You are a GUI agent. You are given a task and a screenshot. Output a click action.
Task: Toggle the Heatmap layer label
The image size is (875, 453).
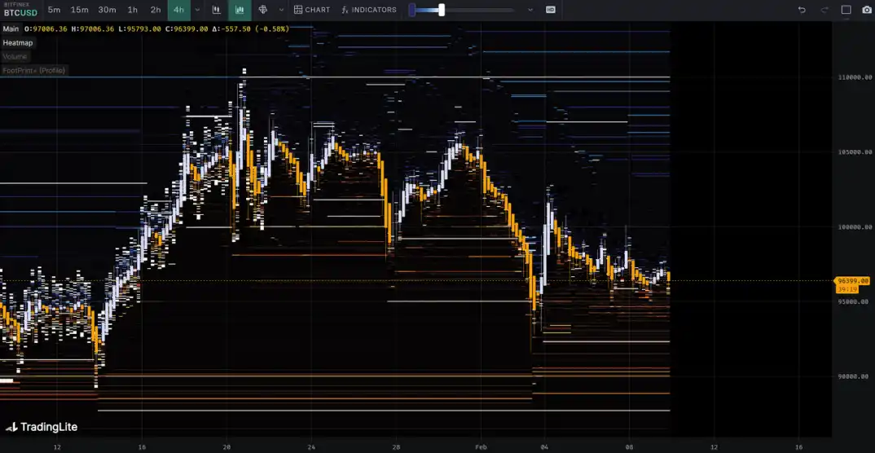[18, 42]
